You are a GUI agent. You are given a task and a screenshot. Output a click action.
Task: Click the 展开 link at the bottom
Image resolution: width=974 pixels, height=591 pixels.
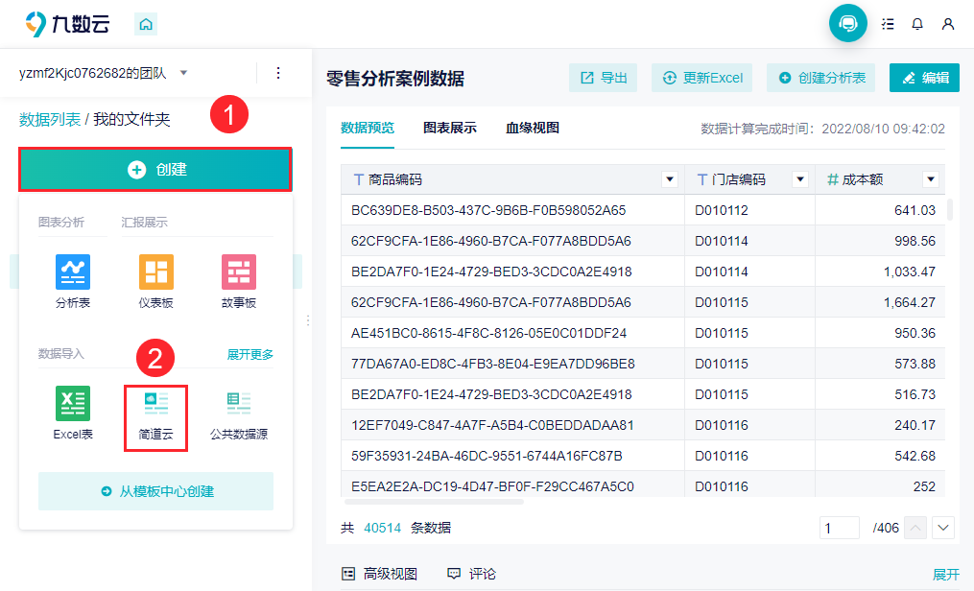[945, 575]
